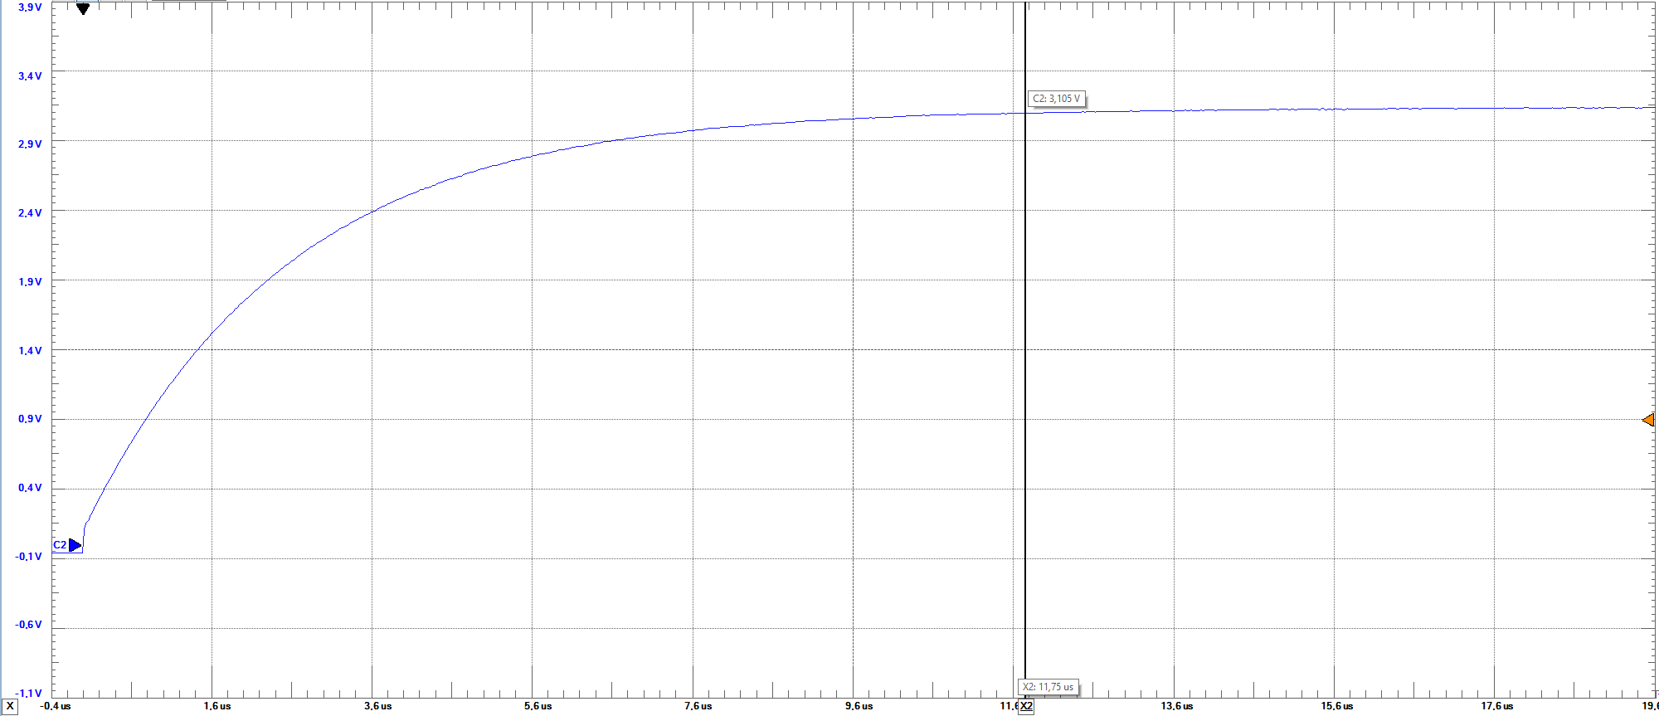This screenshot has height=716, width=1659.
Task: Click the 1,4 V vertical axis label
Action: click(30, 351)
